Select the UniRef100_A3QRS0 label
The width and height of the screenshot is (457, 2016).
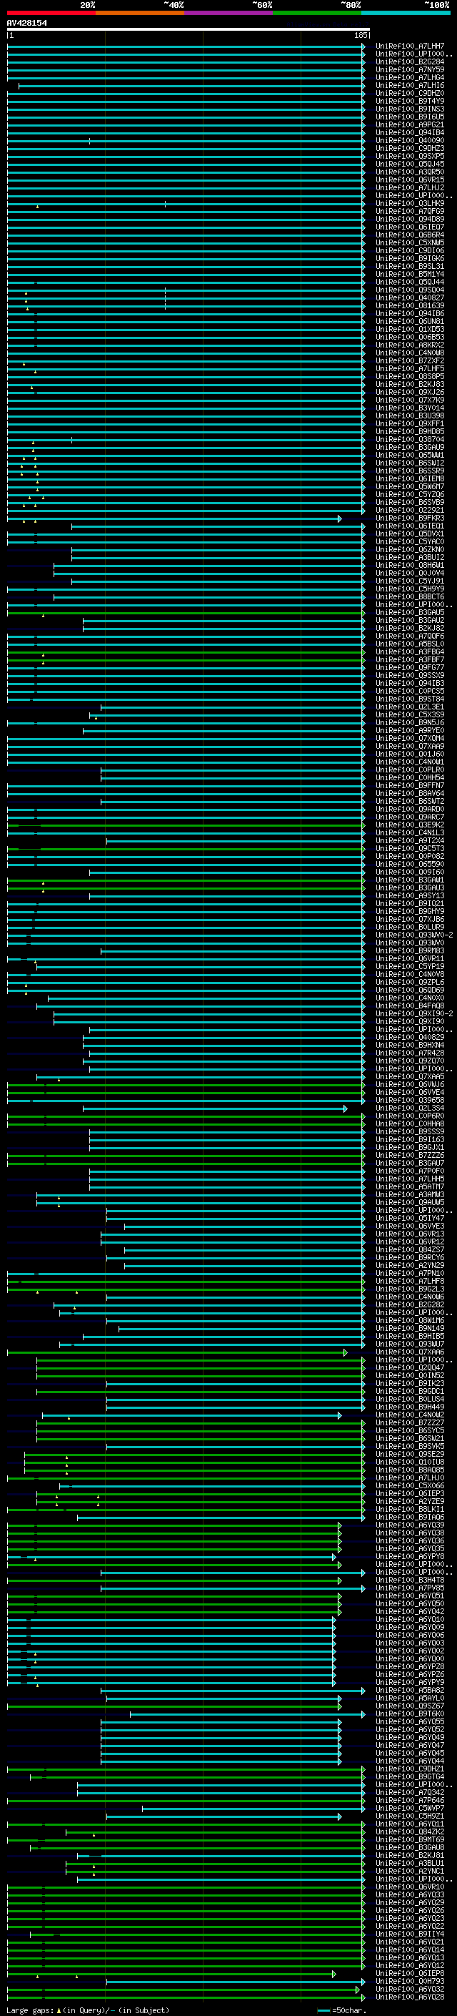point(410,172)
